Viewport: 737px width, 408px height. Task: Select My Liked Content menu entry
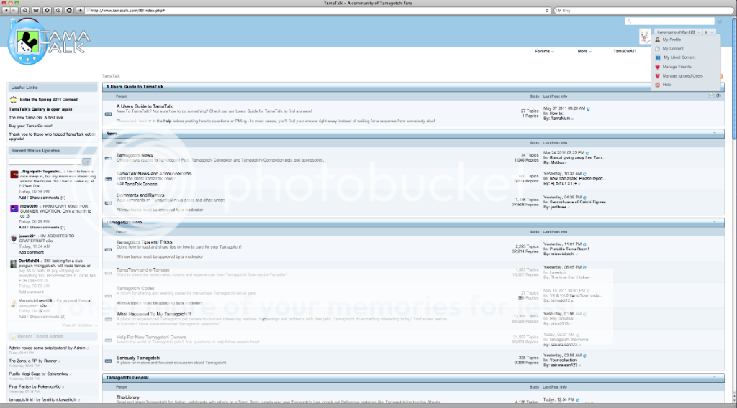click(x=679, y=57)
